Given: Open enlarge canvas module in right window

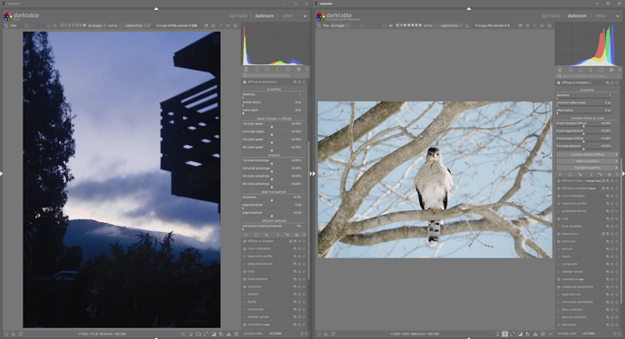Looking at the screenshot, I should tap(572, 272).
